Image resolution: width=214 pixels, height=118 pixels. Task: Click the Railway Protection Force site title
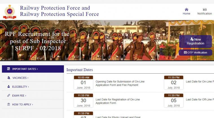point(59,11)
